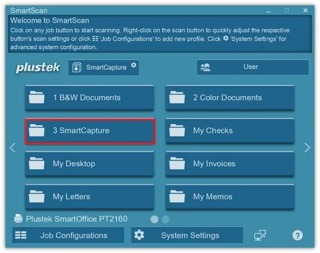
Task: Run the My Memos scan job
Action: click(x=230, y=197)
